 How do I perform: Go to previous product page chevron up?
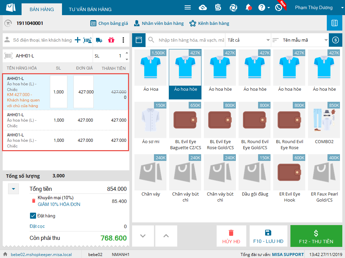[166, 236]
